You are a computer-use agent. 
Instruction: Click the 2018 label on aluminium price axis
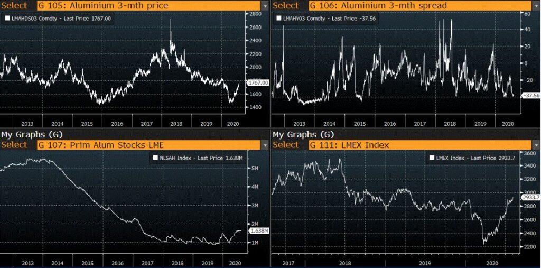[175, 124]
